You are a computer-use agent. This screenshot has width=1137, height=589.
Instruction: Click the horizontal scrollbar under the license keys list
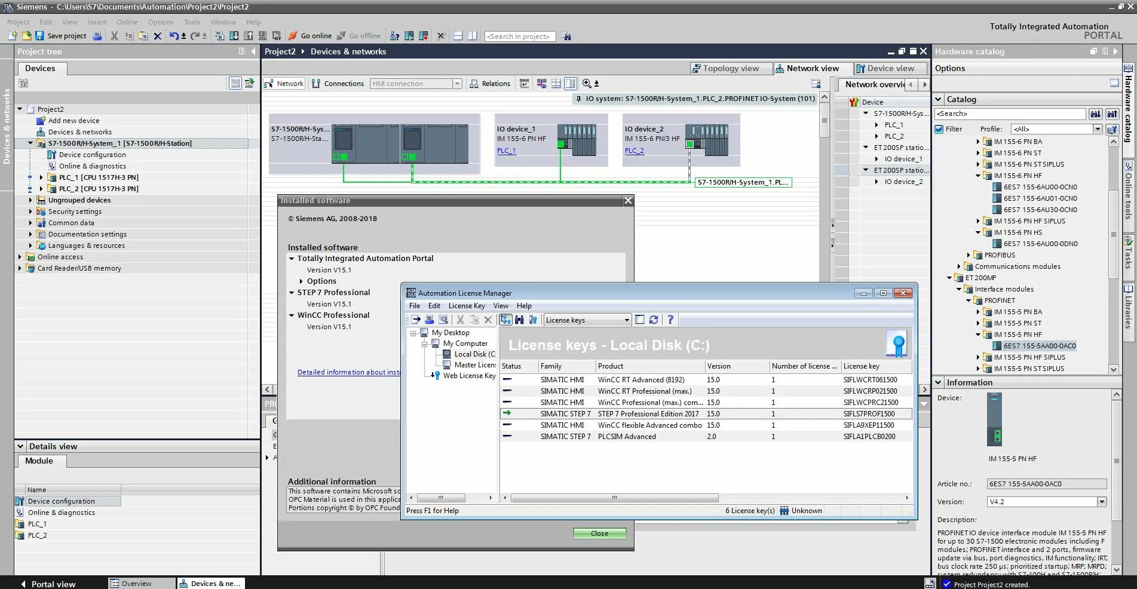point(614,498)
